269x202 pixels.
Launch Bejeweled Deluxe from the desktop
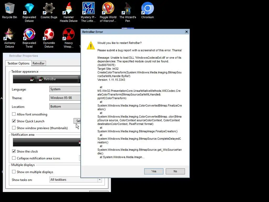[29, 12]
